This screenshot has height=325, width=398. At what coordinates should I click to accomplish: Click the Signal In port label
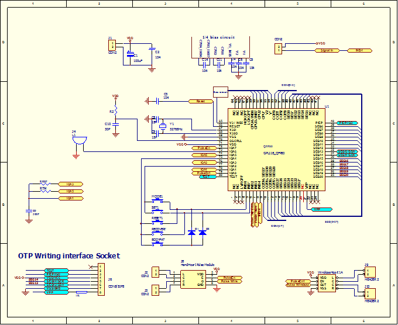click(327, 50)
